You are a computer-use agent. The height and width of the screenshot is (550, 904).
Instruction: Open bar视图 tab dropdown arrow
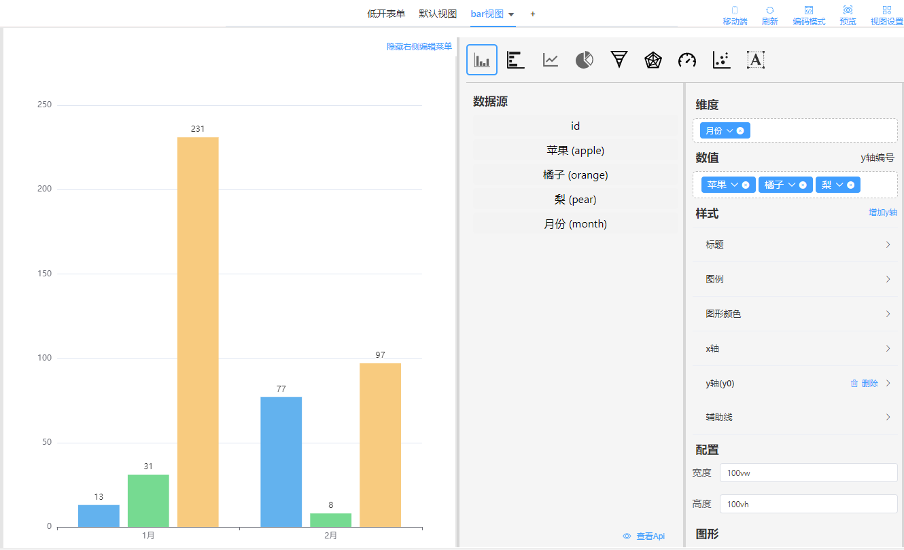tap(511, 14)
